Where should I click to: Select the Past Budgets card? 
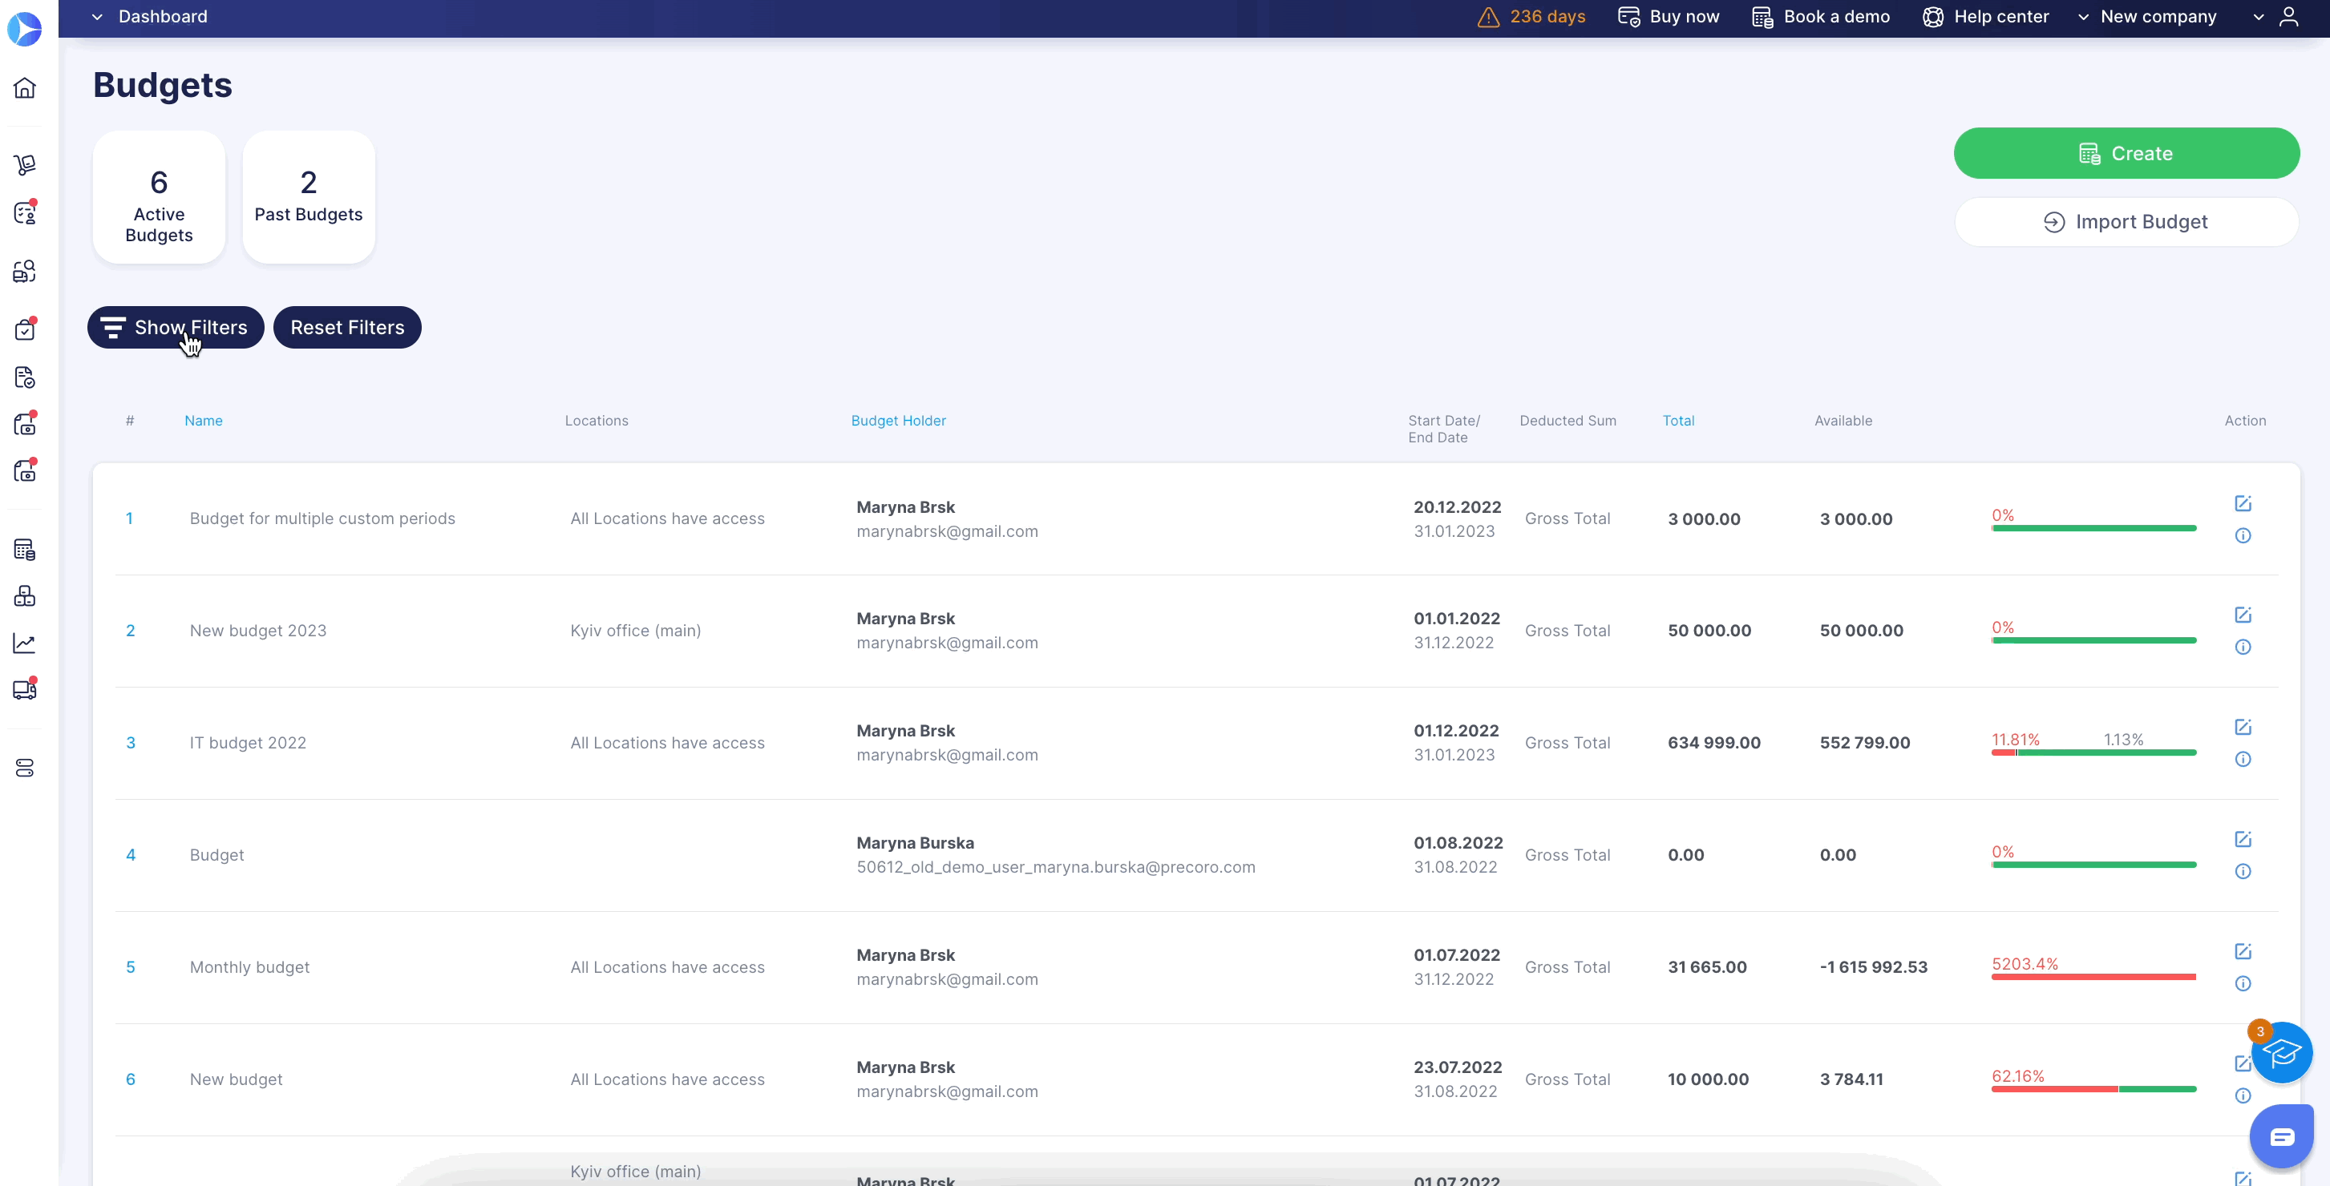coord(309,197)
